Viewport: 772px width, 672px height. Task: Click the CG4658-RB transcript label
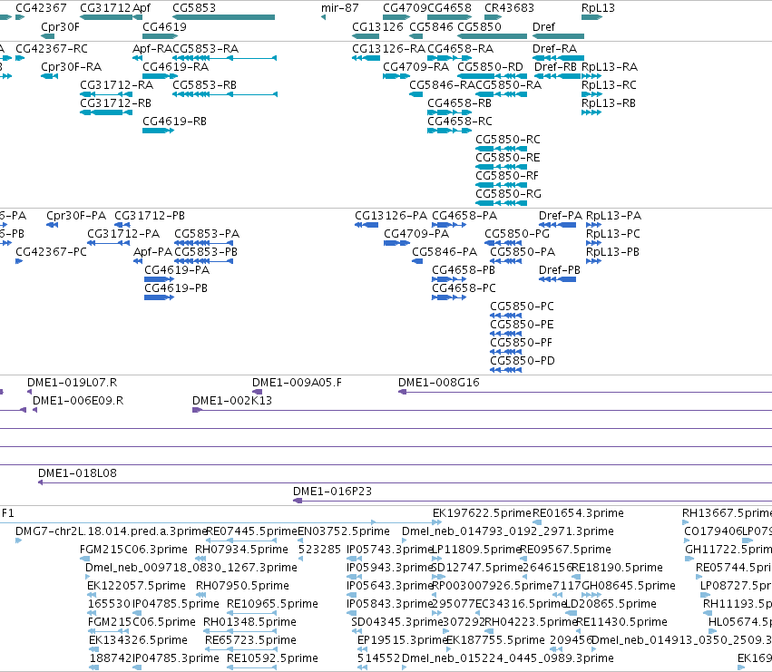459,103
